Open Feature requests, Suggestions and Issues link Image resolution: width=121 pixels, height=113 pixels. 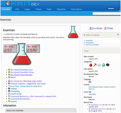pos(28,84)
